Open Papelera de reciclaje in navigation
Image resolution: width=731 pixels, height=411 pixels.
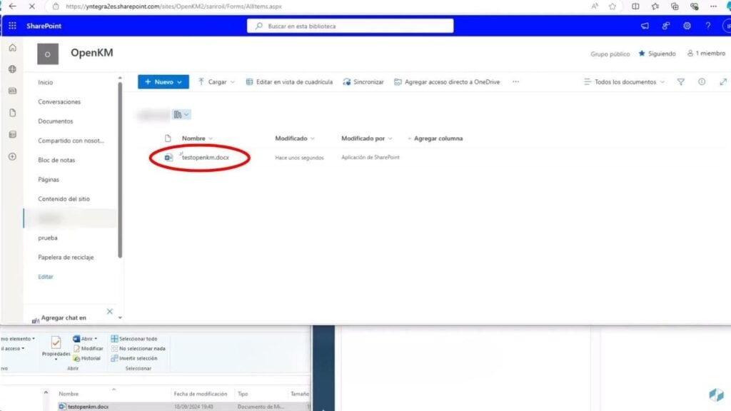point(66,257)
